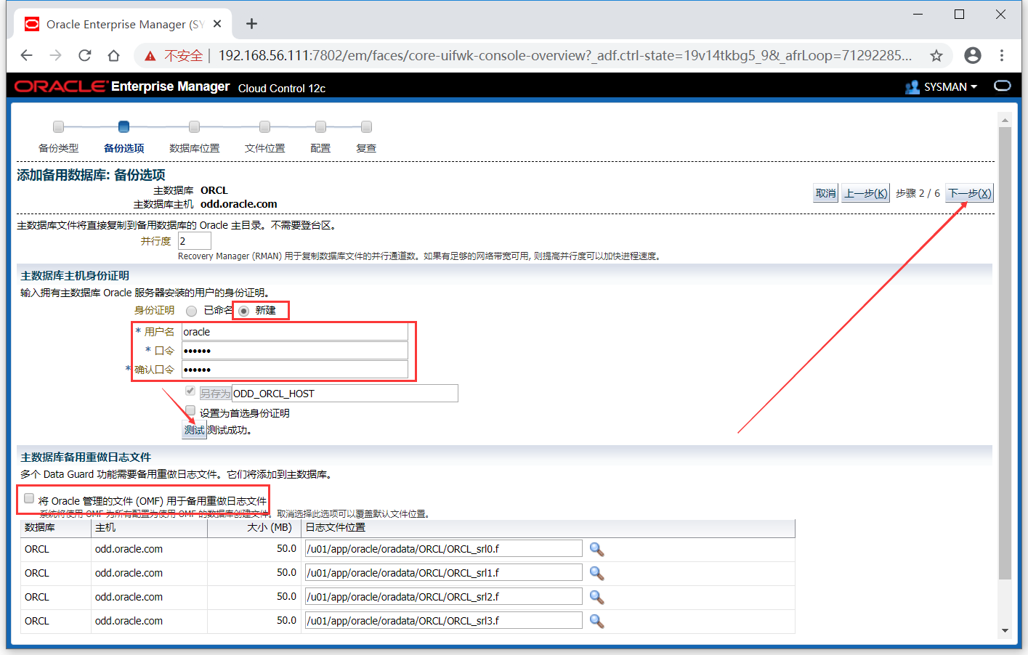The image size is (1028, 655).
Task: Click the browser back arrow
Action: point(27,55)
